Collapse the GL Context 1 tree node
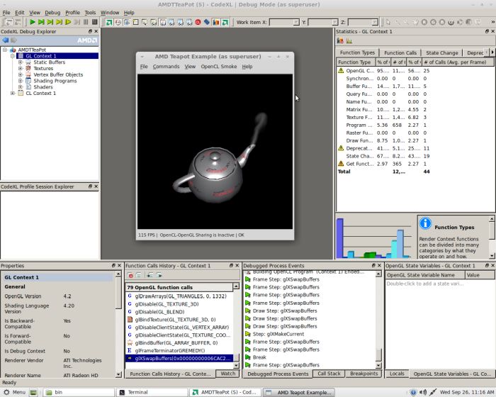The width and height of the screenshot is (496, 397). (13, 56)
